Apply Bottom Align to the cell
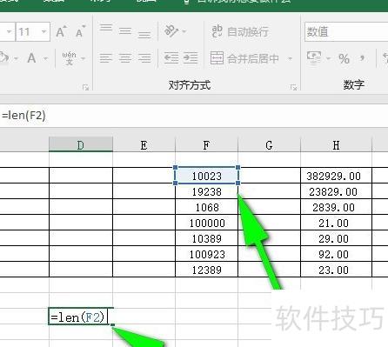Image resolution: width=388 pixels, height=347 pixels. [144, 35]
